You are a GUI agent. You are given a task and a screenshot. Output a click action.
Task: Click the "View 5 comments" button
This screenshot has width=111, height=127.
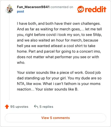point(56,118)
